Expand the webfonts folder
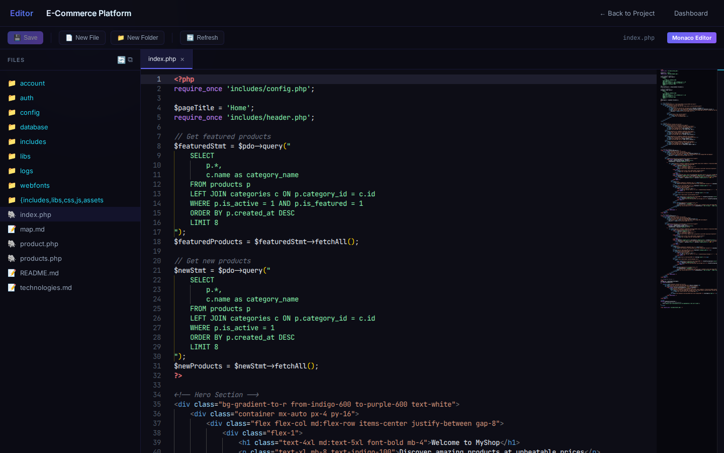The width and height of the screenshot is (724, 453). click(x=35, y=185)
